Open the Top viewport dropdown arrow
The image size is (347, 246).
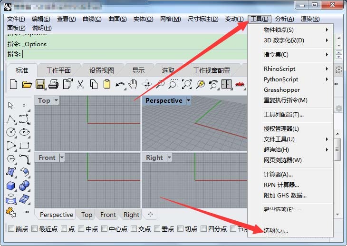[x=56, y=100]
